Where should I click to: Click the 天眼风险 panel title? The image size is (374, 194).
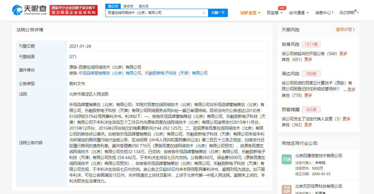[x=291, y=30]
